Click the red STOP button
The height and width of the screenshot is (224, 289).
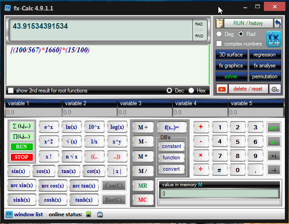point(22,157)
